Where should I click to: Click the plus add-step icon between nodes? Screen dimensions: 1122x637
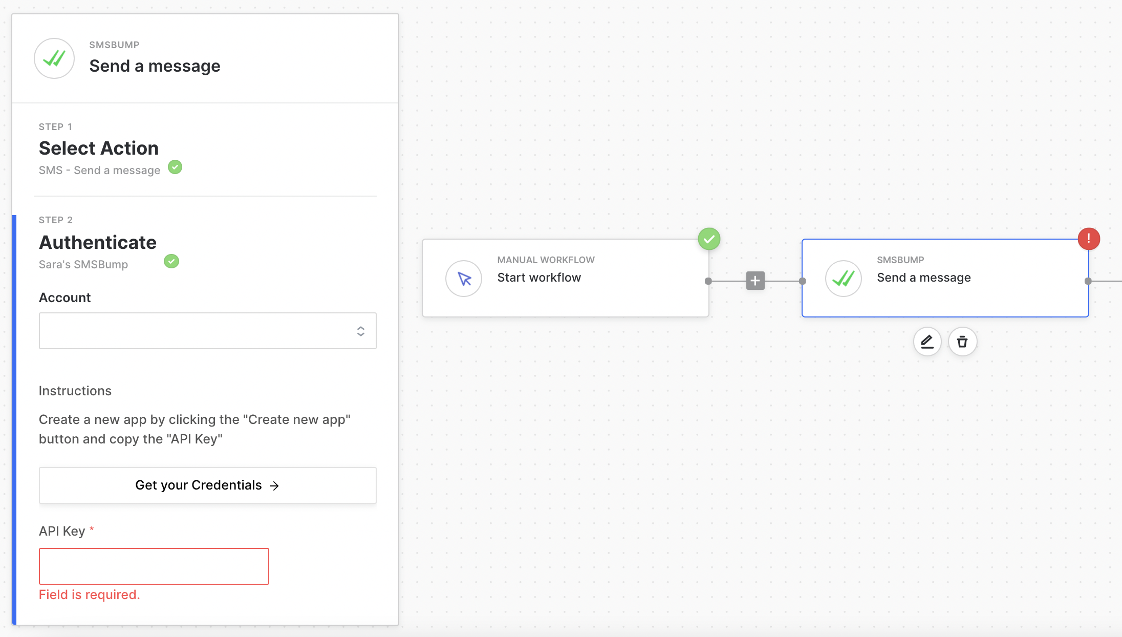pyautogui.click(x=755, y=281)
